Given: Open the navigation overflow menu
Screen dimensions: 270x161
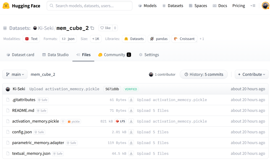Looking at the screenshot, I should [x=253, y=6].
